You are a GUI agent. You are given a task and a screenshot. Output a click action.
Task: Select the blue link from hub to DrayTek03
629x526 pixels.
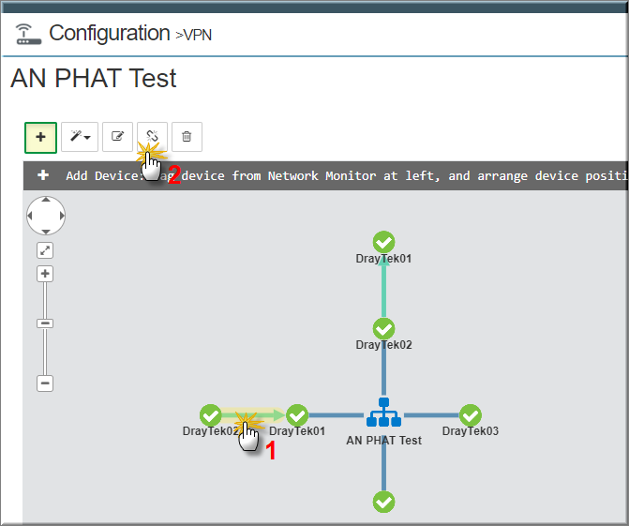[x=431, y=415]
